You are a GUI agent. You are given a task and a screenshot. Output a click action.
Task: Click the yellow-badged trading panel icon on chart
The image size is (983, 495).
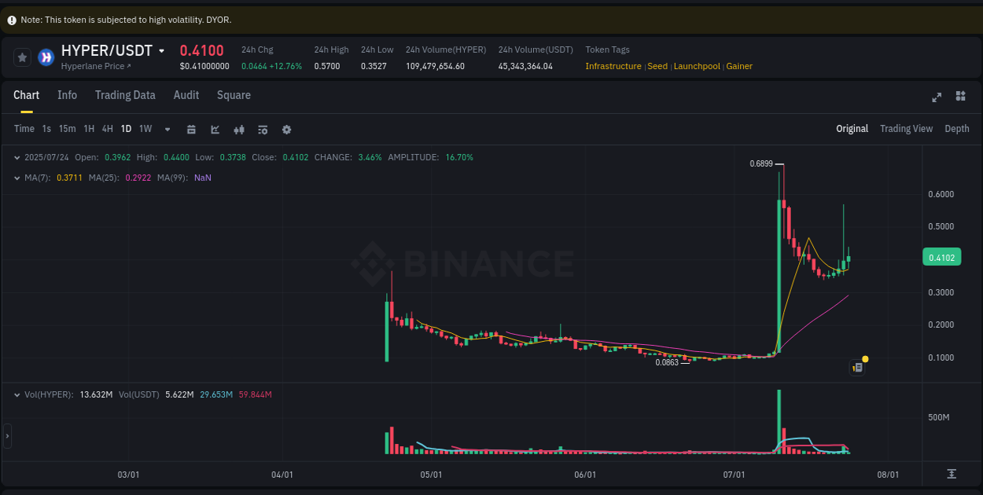(857, 367)
